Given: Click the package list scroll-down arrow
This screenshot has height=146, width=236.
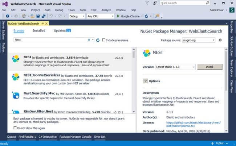Looking at the screenshot, I should click(134, 112).
